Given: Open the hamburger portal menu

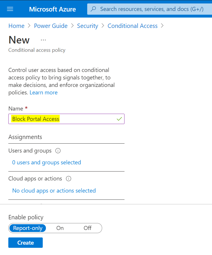Looking at the screenshot, I should tap(10, 9).
